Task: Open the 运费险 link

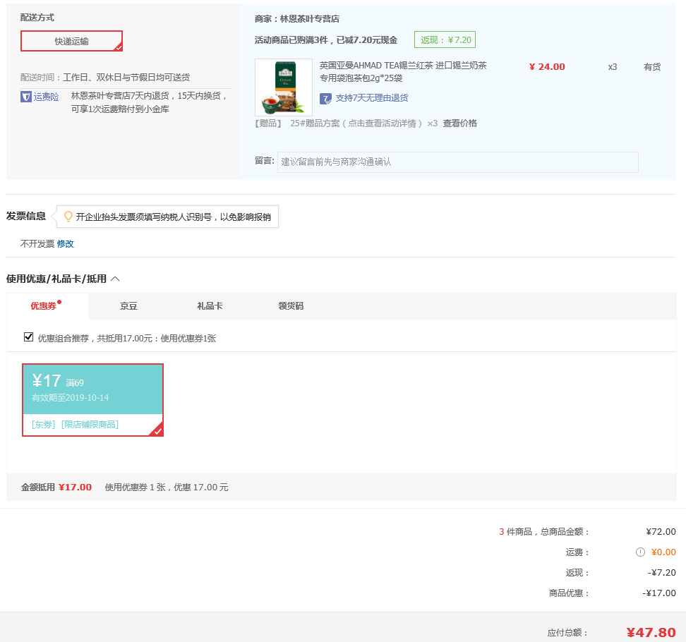Action: point(46,97)
